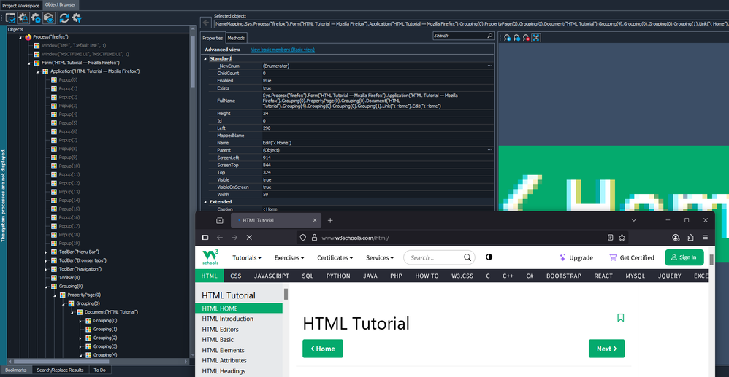Open a new Firefox tab with plus
Viewport: 729px width, 377px height.
(x=330, y=220)
